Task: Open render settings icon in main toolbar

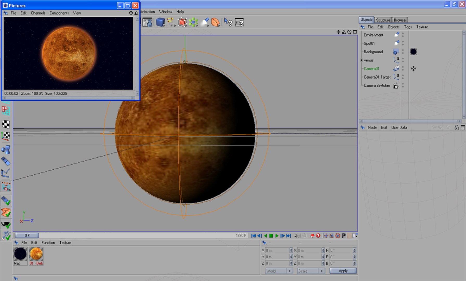Action: click(148, 22)
